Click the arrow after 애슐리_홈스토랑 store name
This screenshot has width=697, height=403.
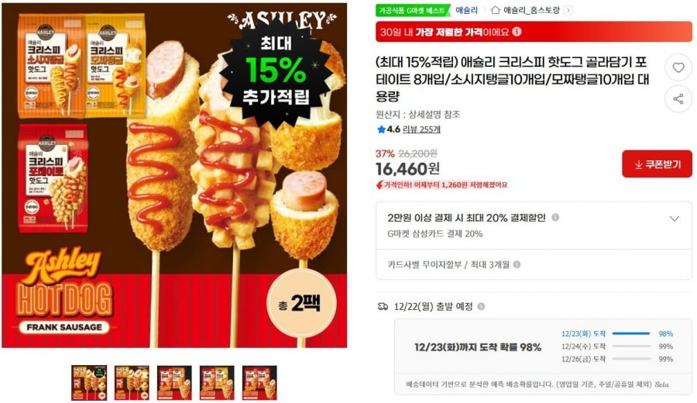click(568, 10)
